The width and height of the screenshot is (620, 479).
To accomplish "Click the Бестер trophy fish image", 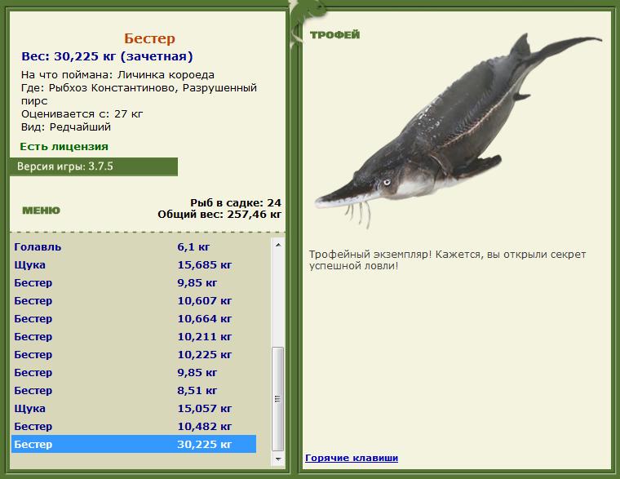I will coord(458,131).
